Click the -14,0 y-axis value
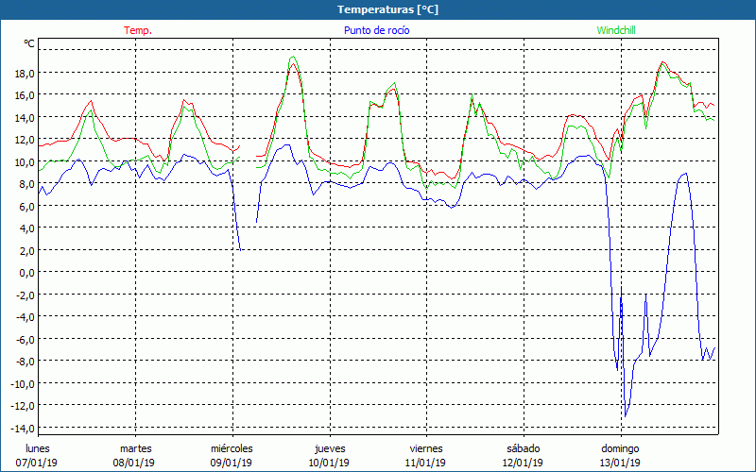This screenshot has width=756, height=472. 23,429
